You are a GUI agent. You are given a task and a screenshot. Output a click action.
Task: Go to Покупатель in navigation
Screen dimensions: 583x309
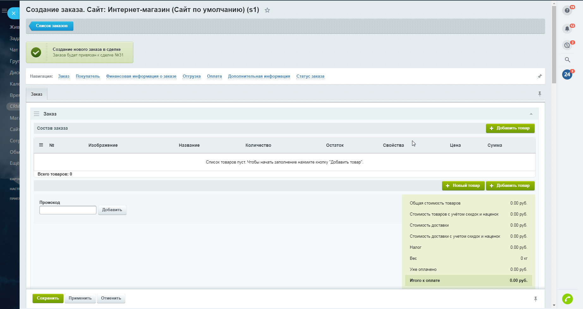point(88,76)
